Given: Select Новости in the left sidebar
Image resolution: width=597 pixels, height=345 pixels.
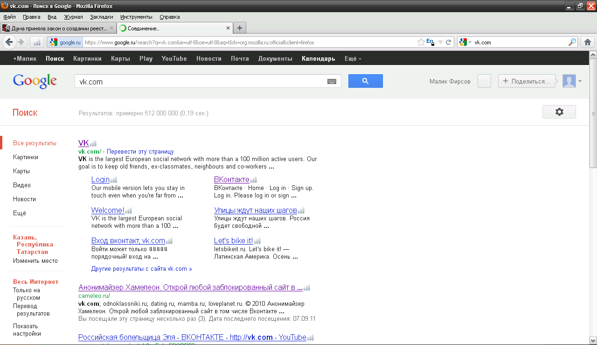Looking at the screenshot, I should click(x=24, y=199).
